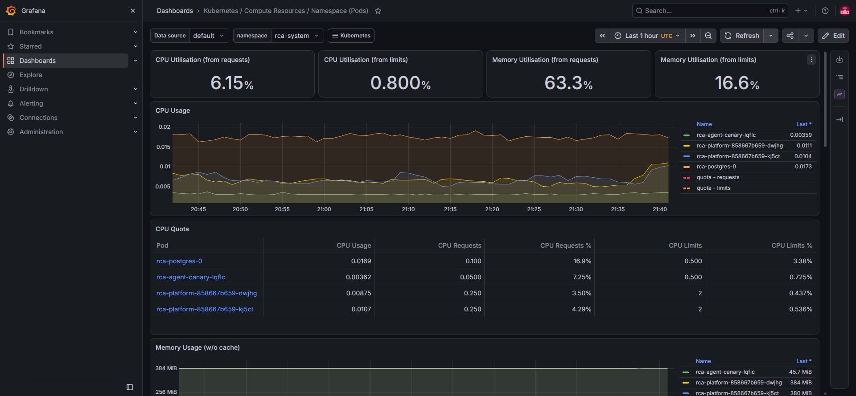Star the Namespace (Pods) dashboard
Screen dimensions: 856x396
pos(378,11)
